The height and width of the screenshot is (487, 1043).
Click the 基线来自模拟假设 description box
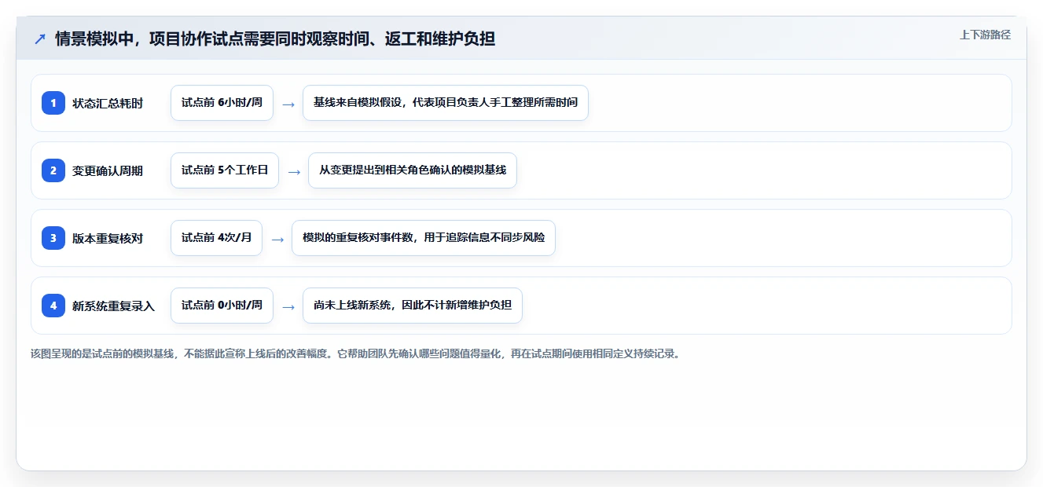click(x=446, y=103)
